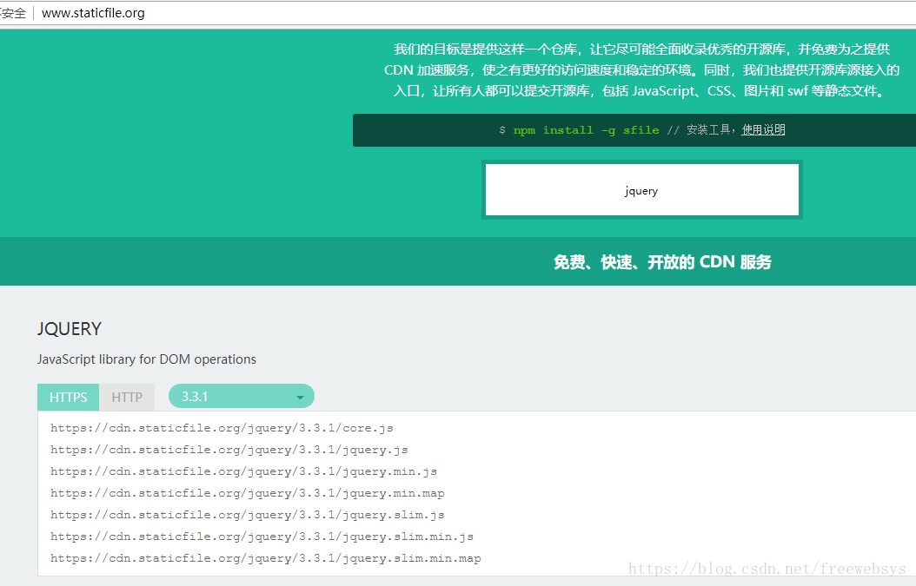The height and width of the screenshot is (586, 916).
Task: Select the jquery.slim.min.map CDN URL line
Action: click(x=266, y=558)
